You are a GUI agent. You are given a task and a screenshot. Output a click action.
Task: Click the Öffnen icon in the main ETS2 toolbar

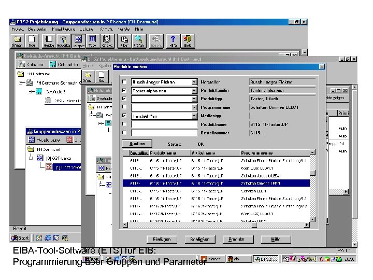(x=17, y=41)
